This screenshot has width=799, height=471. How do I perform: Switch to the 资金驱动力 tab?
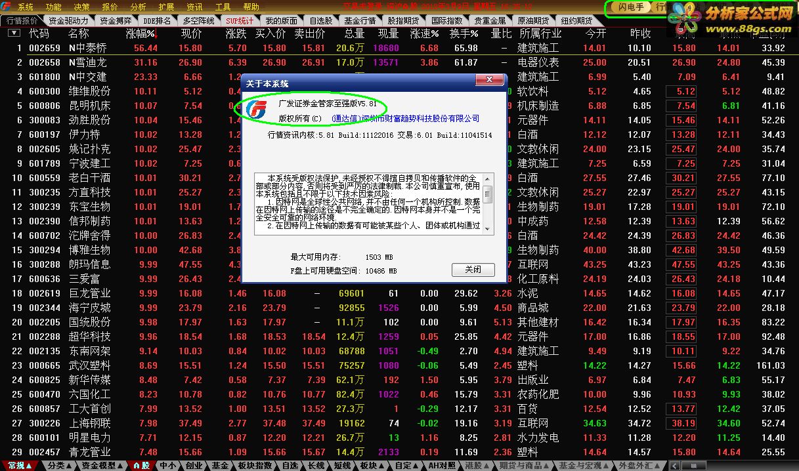(x=68, y=20)
